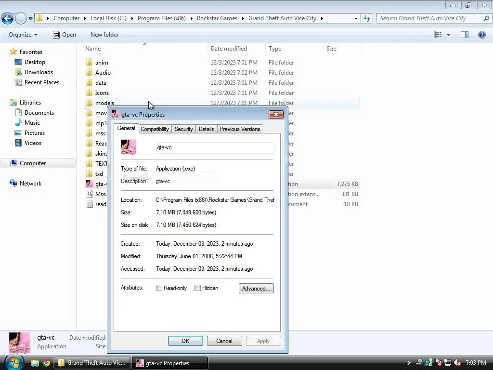Refresh the folder using the refresh icon
This screenshot has width=493, height=370.
coord(366,18)
